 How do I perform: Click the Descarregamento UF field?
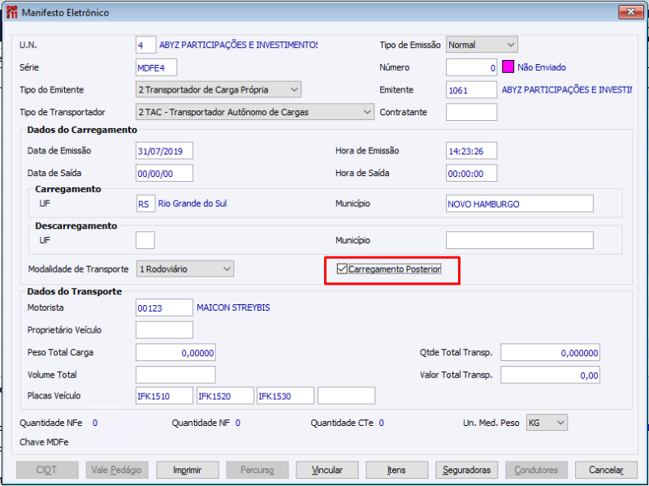point(145,240)
